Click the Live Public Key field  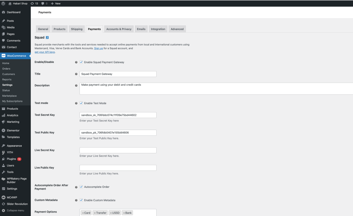click(118, 168)
